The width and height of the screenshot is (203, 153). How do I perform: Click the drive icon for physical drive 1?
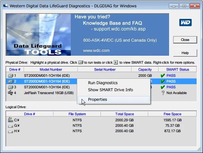[x=11, y=76]
